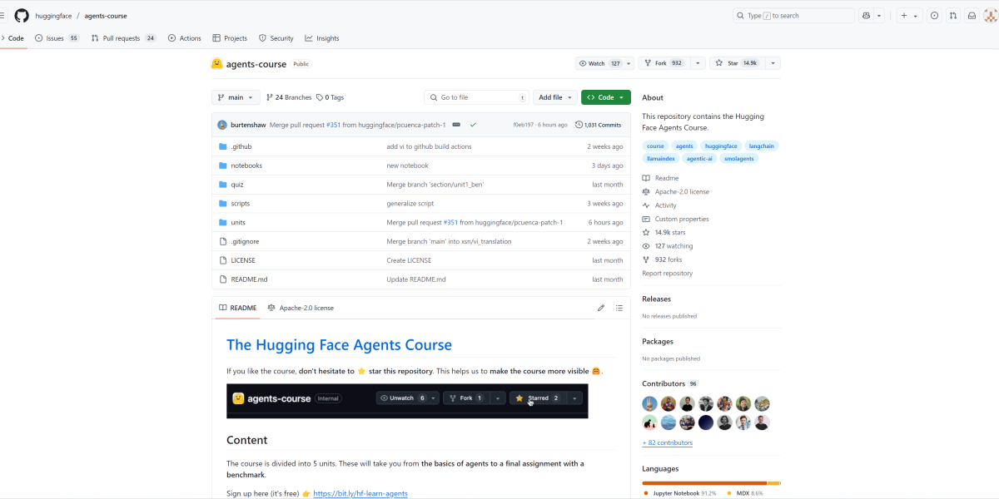
Task: Expand the Copilot dropdown arrow
Action: tap(879, 15)
